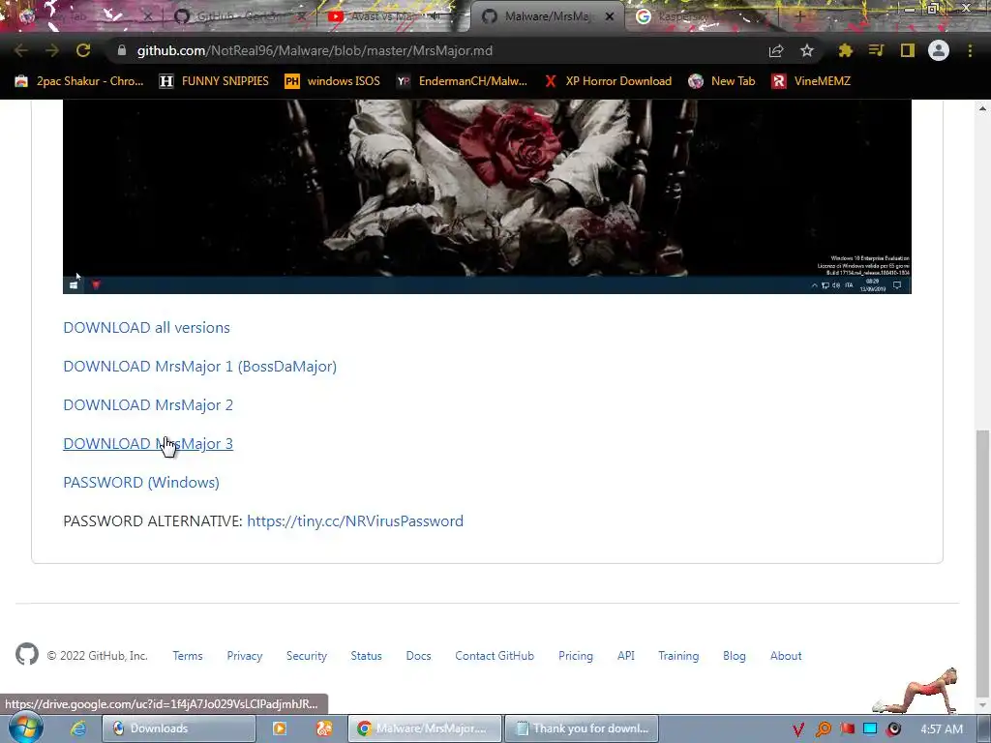
Task: Open the Chrome profile avatar
Action: coord(939,50)
